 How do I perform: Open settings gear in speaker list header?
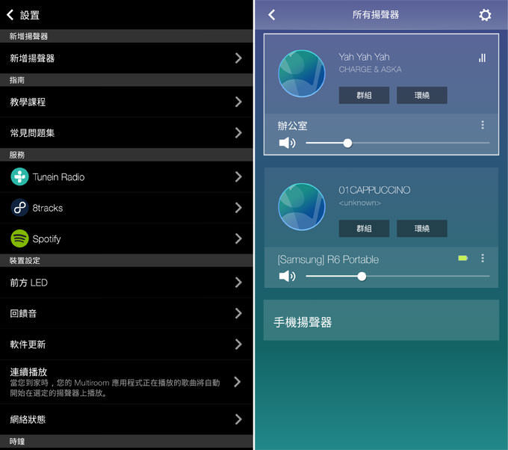coord(485,15)
